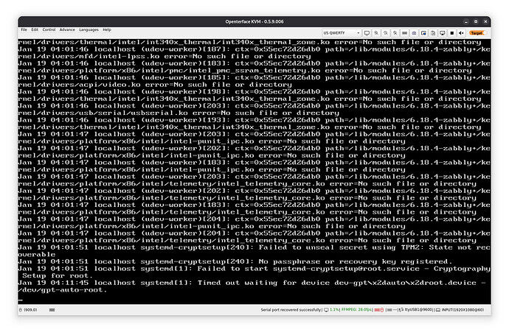Toggle the orange Target switch

(x=478, y=33)
